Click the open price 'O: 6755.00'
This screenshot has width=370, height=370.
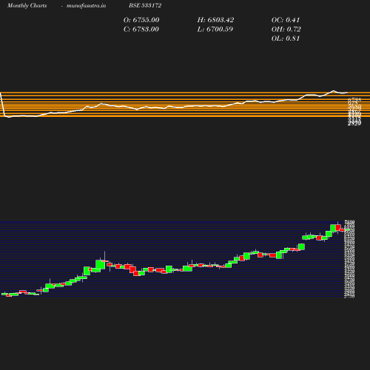(x=141, y=20)
